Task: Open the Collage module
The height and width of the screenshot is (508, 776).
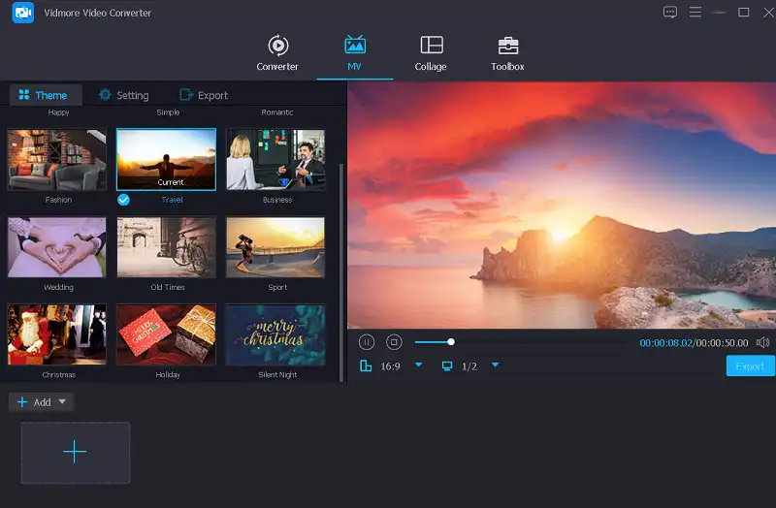Action: click(431, 53)
